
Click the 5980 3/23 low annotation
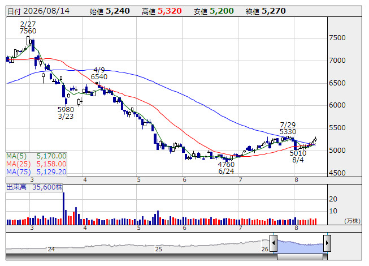pos(66,113)
